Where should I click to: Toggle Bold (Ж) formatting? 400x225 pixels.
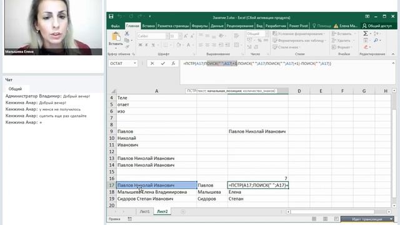click(140, 45)
